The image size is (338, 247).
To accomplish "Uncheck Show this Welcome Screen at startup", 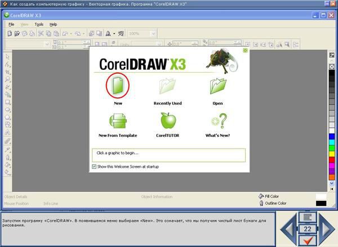I will point(94,167).
